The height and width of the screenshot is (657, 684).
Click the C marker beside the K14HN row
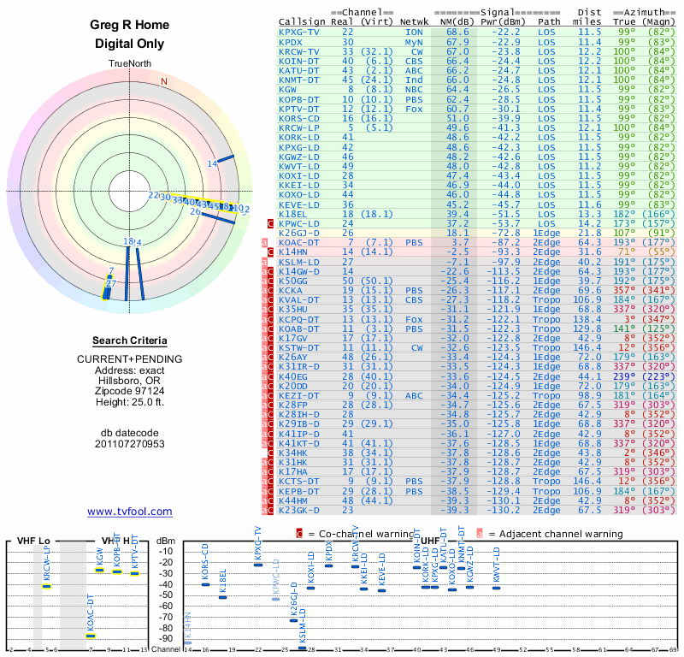pos(270,252)
